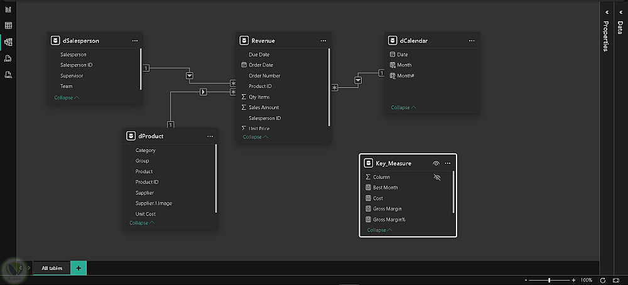Click the 100% zoom level value

587,280
